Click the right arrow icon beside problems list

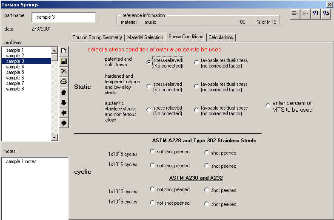click(64, 123)
